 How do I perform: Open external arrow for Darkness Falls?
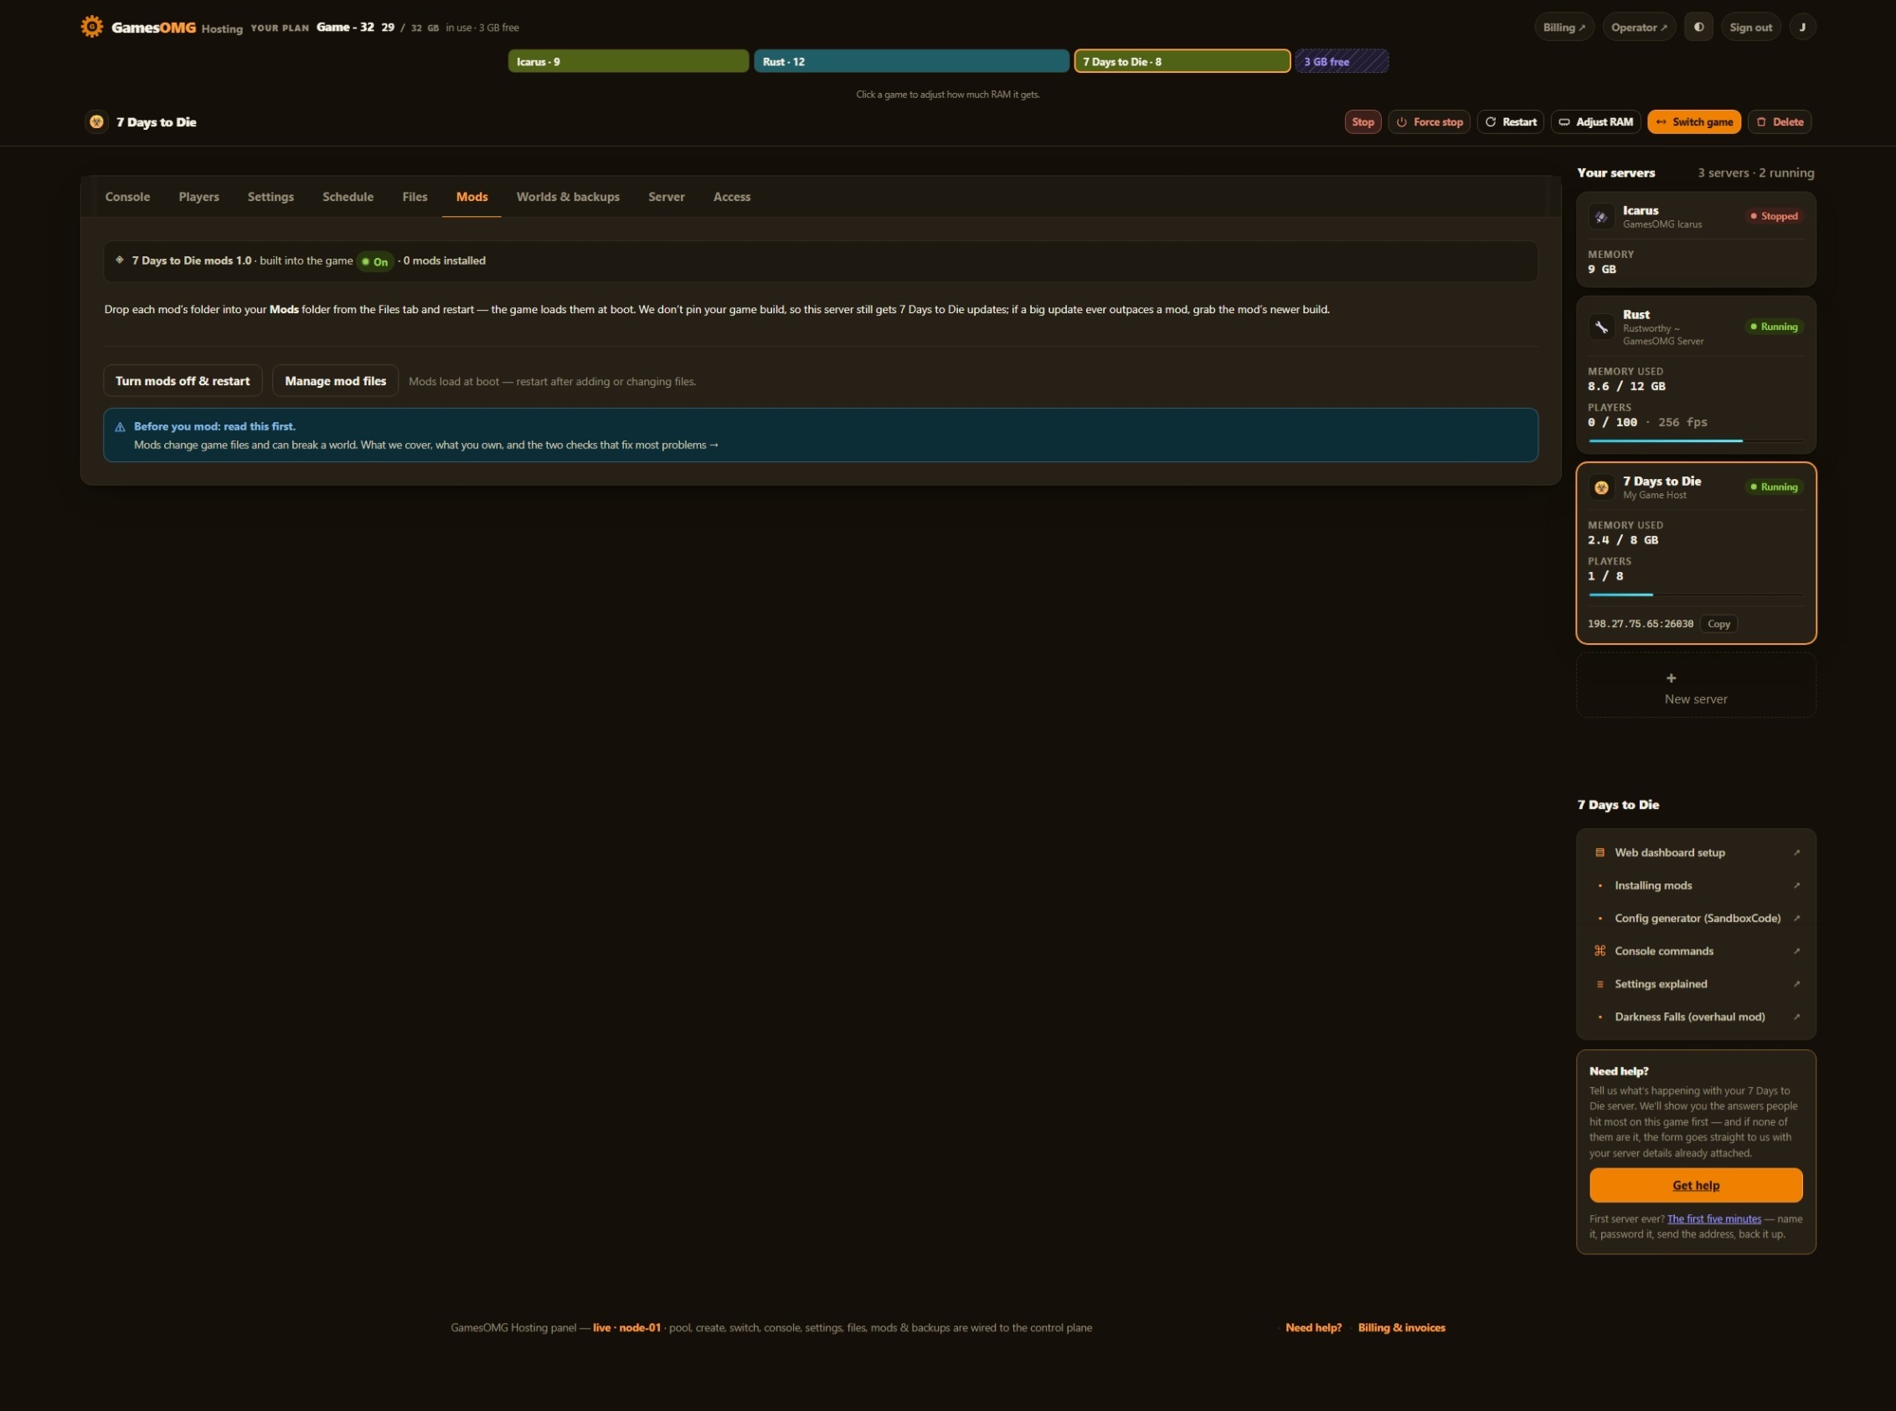(1796, 1017)
